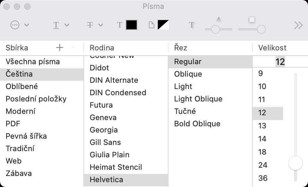Choose the Futura font family
This screenshot has width=308, height=187.
point(101,105)
